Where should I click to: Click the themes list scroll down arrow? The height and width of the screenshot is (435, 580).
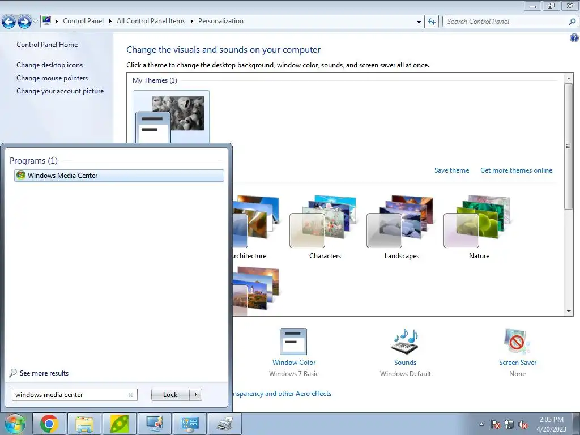569,312
